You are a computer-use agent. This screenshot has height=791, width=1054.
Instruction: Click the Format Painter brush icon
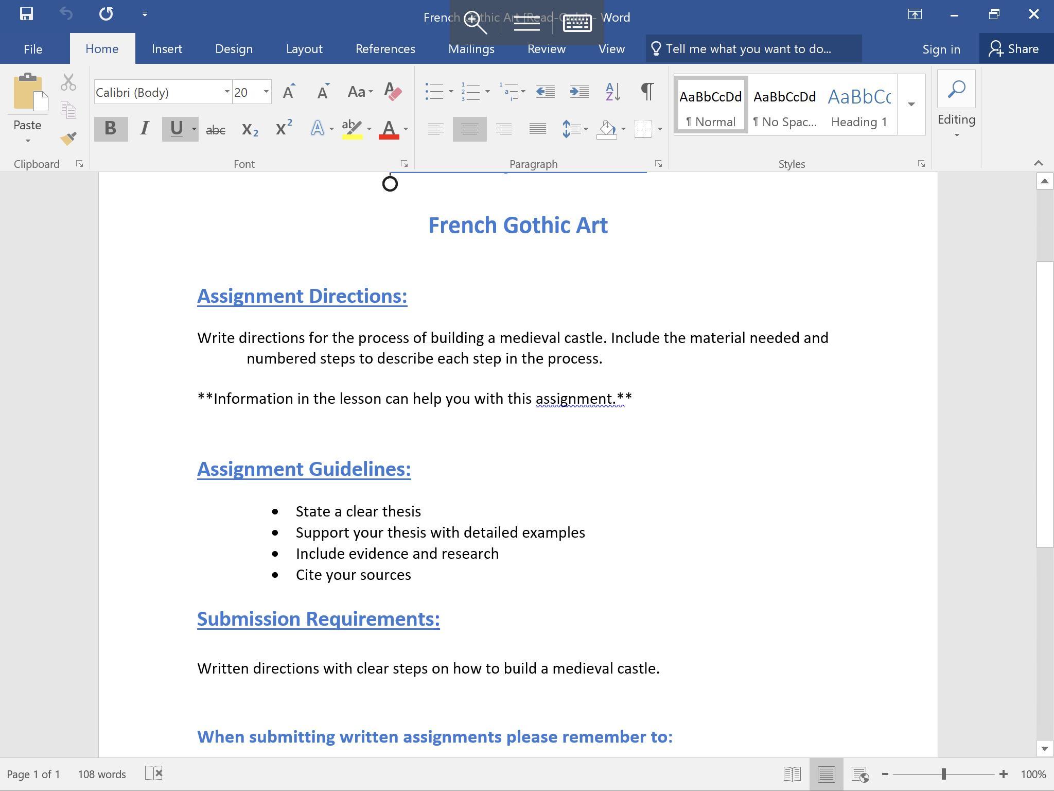[x=68, y=139]
